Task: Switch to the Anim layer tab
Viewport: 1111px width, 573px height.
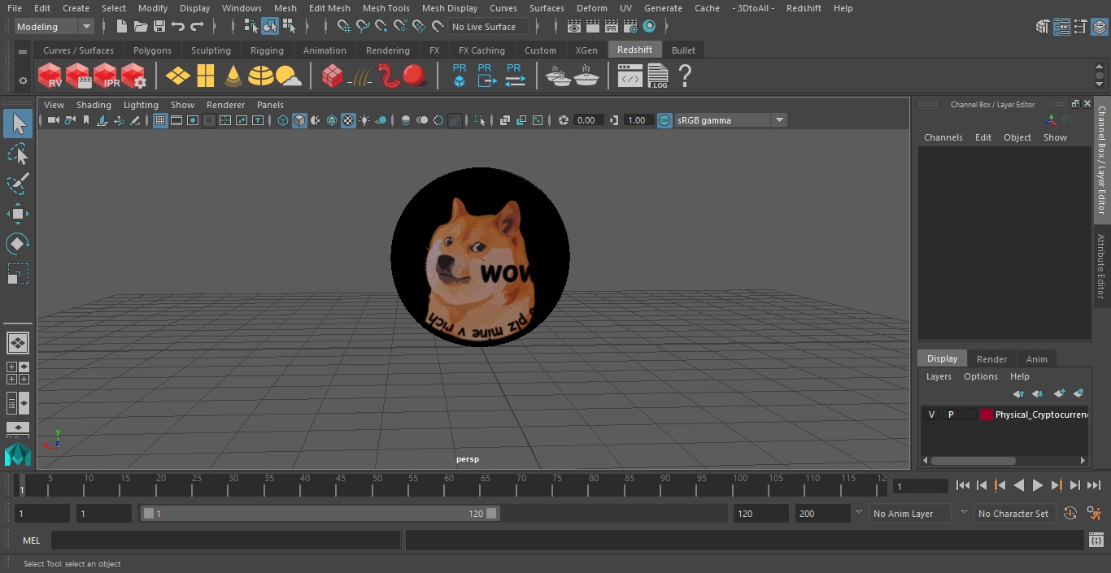Action: pos(1036,359)
